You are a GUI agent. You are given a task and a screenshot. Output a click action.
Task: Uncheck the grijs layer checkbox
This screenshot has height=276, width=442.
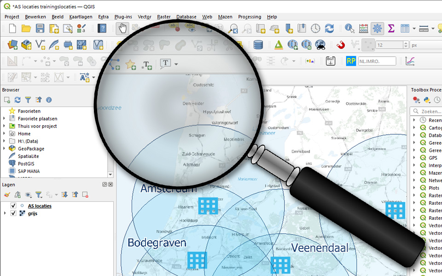pos(13,213)
